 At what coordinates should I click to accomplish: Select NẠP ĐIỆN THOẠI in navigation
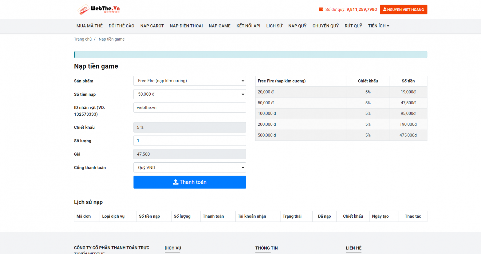186,26
